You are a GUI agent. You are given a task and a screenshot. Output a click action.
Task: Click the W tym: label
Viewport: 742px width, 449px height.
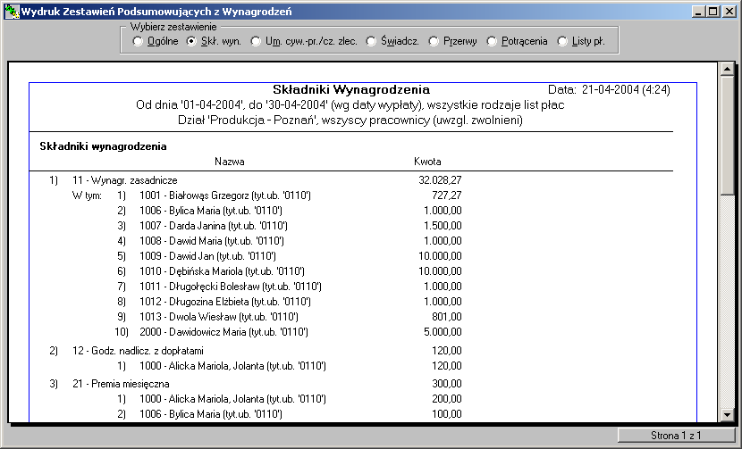(x=87, y=195)
